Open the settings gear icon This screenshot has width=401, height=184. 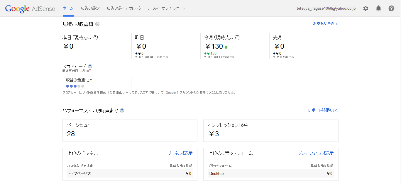point(366,8)
